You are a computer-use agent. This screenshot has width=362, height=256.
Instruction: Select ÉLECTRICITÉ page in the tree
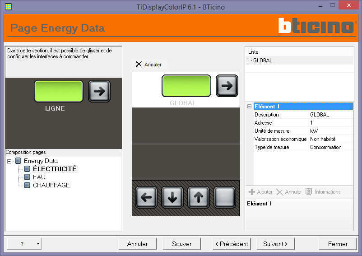coord(55,169)
